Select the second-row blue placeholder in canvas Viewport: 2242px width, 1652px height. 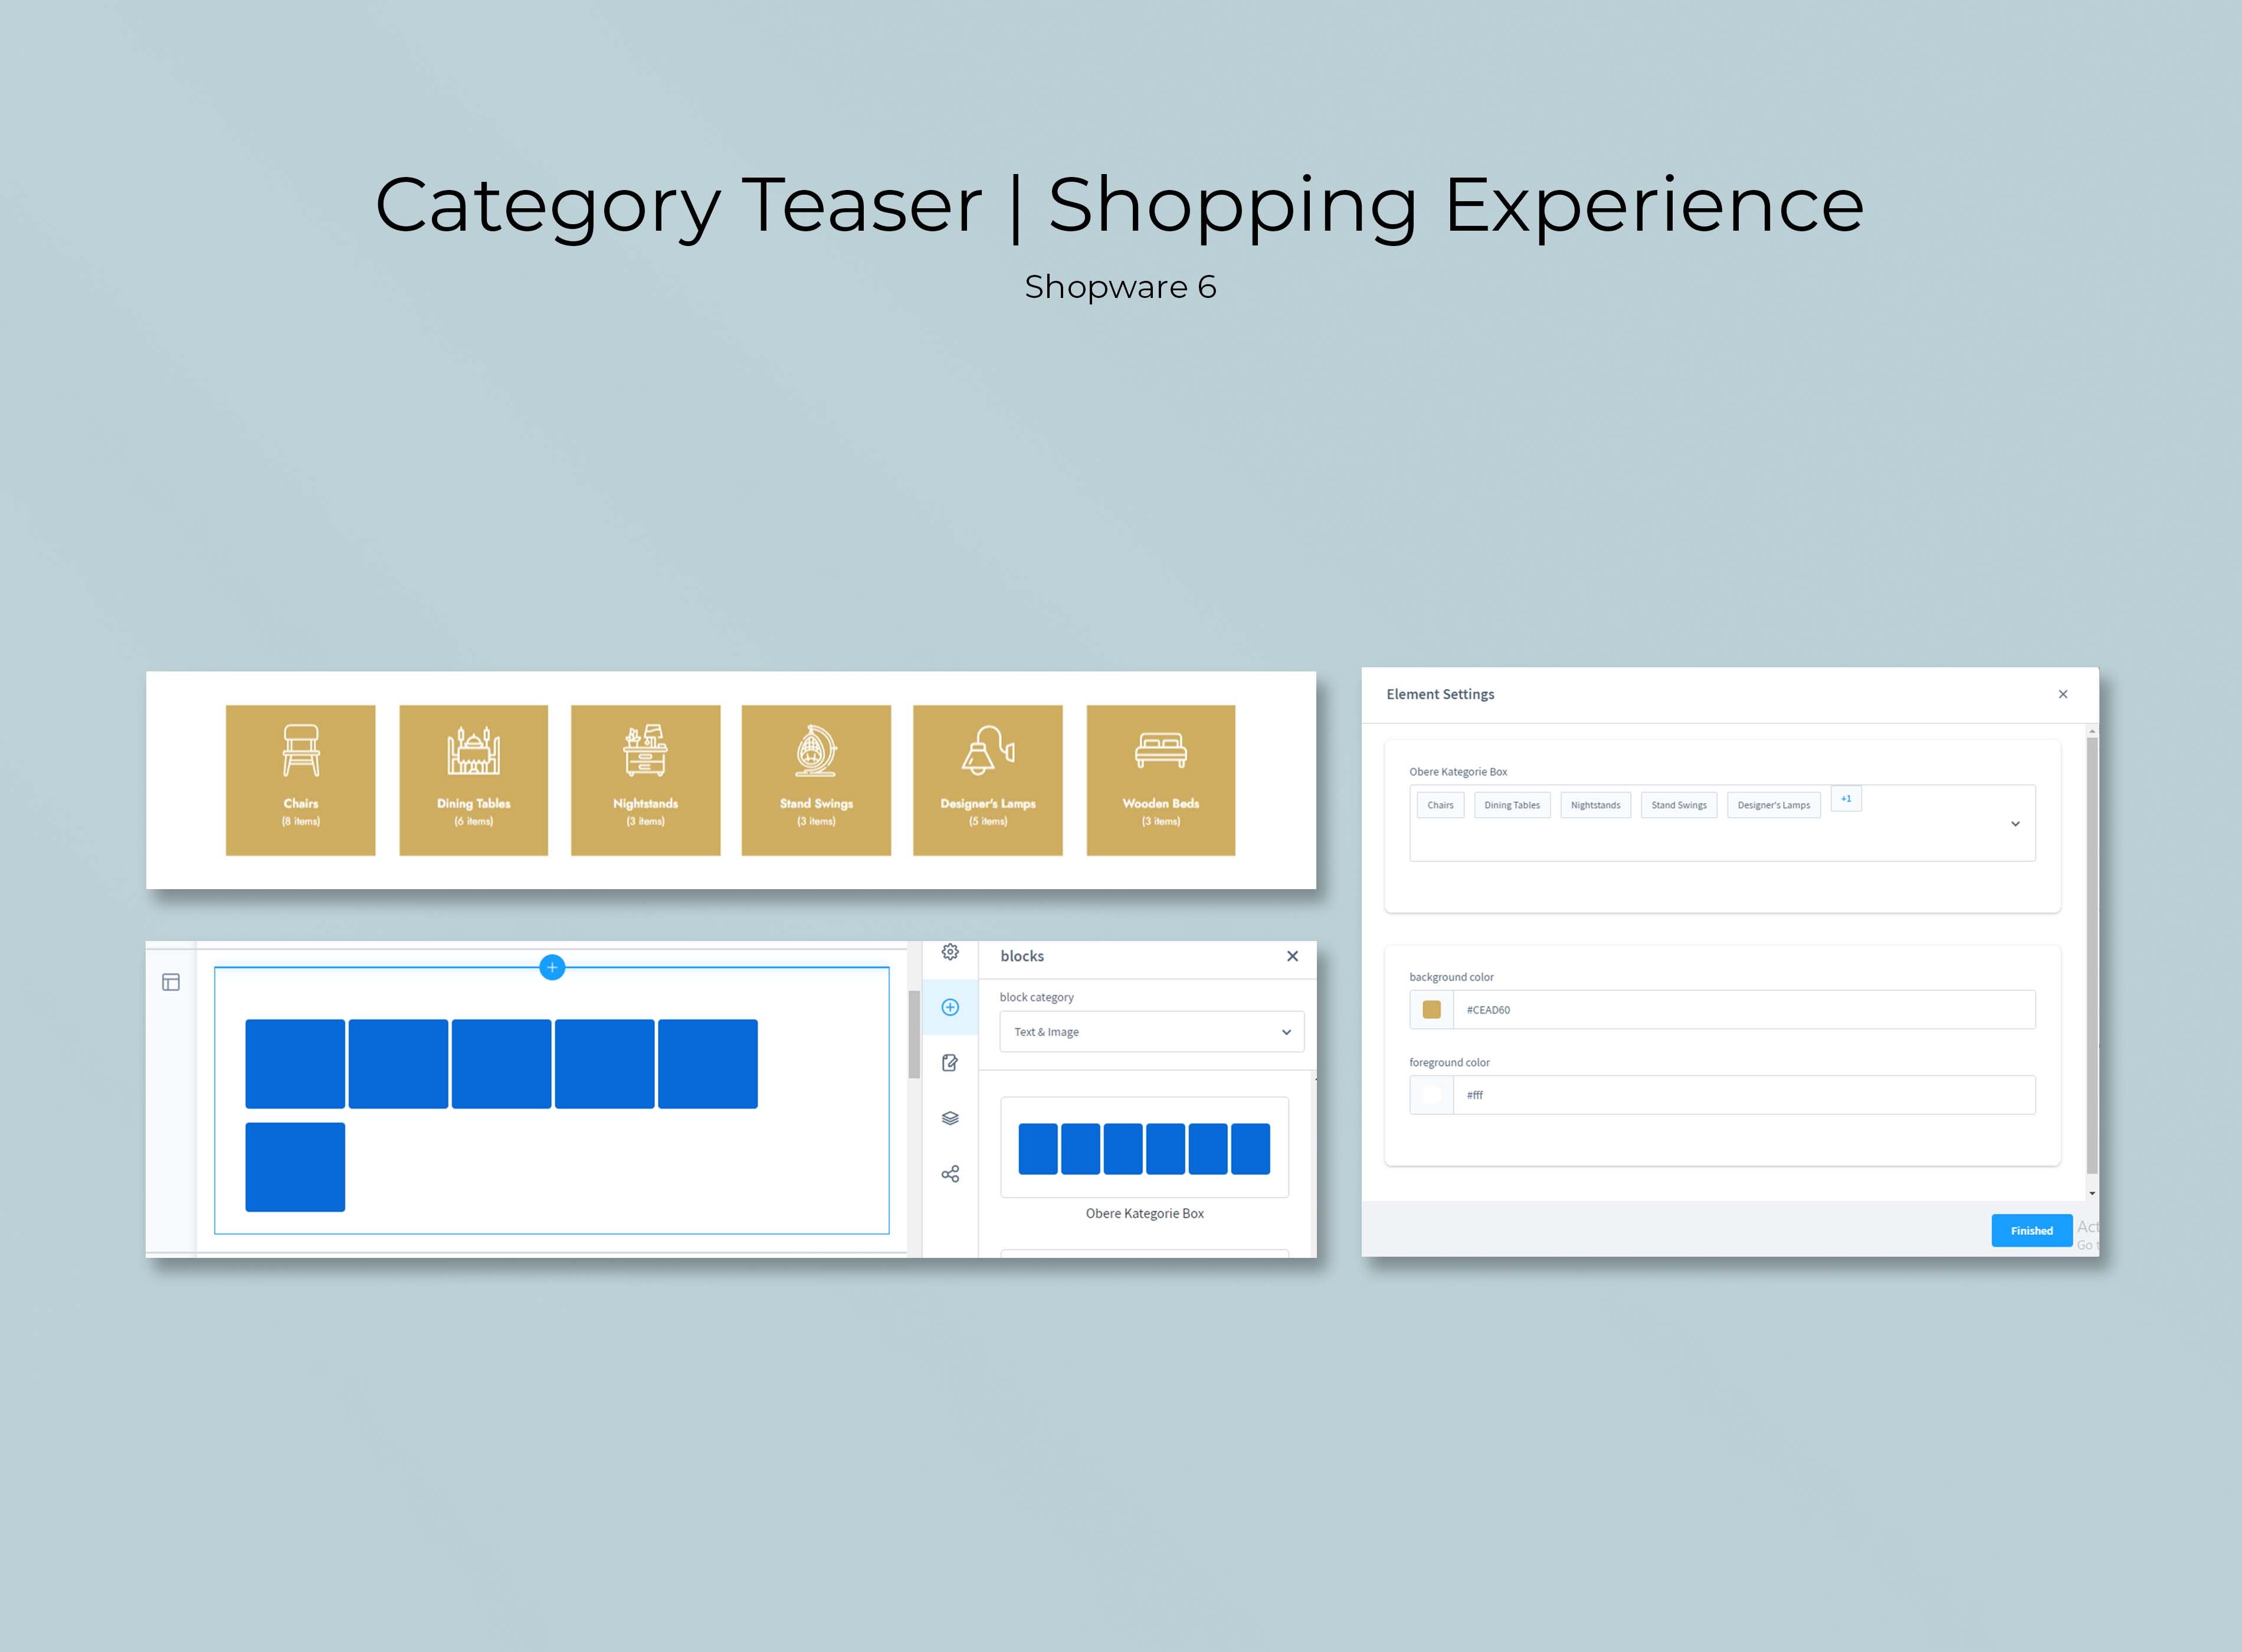click(295, 1167)
